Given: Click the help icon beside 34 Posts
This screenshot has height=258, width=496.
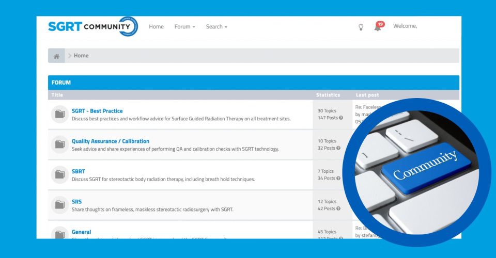Looking at the screenshot, I should 338,179.
